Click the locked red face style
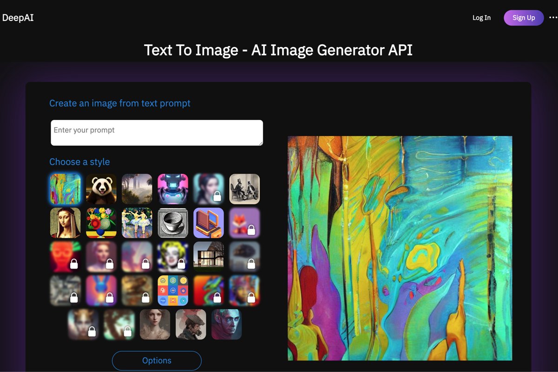 [66, 257]
